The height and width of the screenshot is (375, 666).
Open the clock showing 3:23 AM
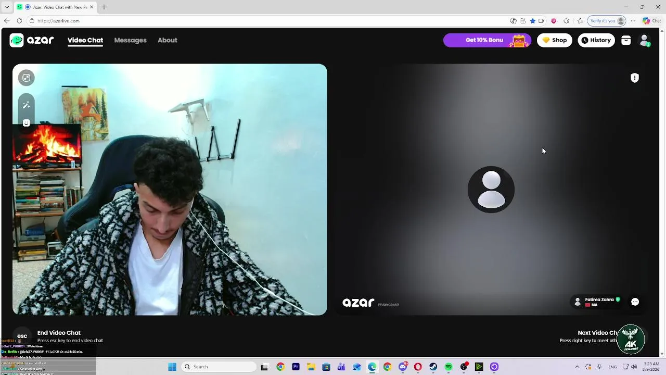pos(651,367)
